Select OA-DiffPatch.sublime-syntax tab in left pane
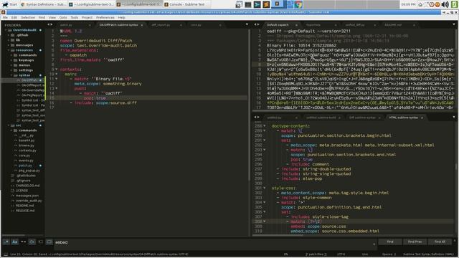The width and height of the screenshot is (459, 258). click(118, 25)
